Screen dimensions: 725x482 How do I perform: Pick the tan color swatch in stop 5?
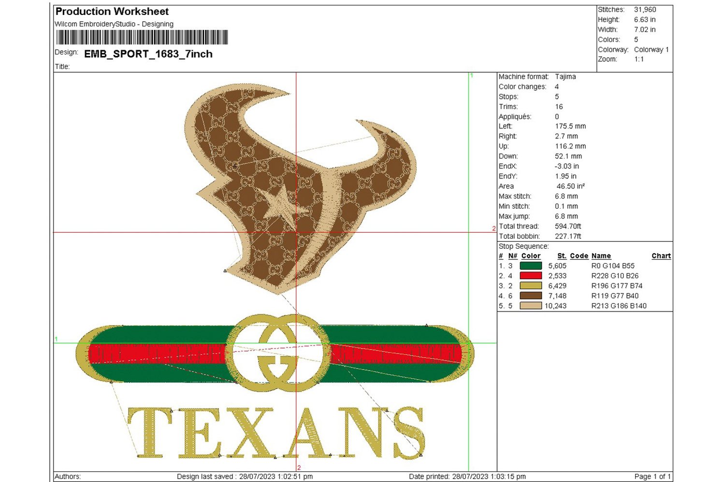point(531,306)
